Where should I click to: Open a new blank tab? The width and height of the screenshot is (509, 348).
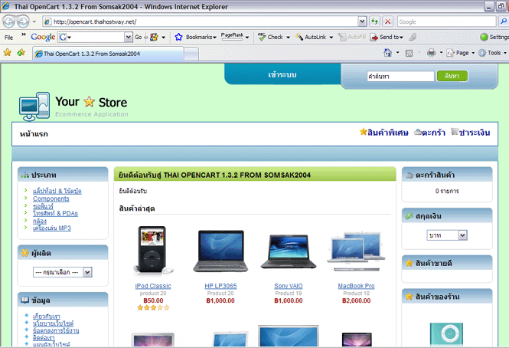coord(191,54)
